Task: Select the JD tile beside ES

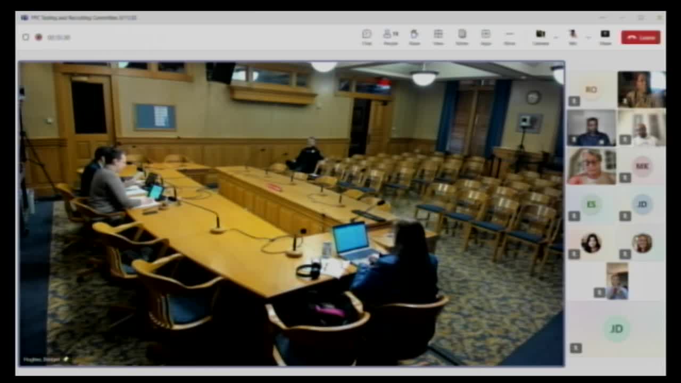Action: click(642, 204)
